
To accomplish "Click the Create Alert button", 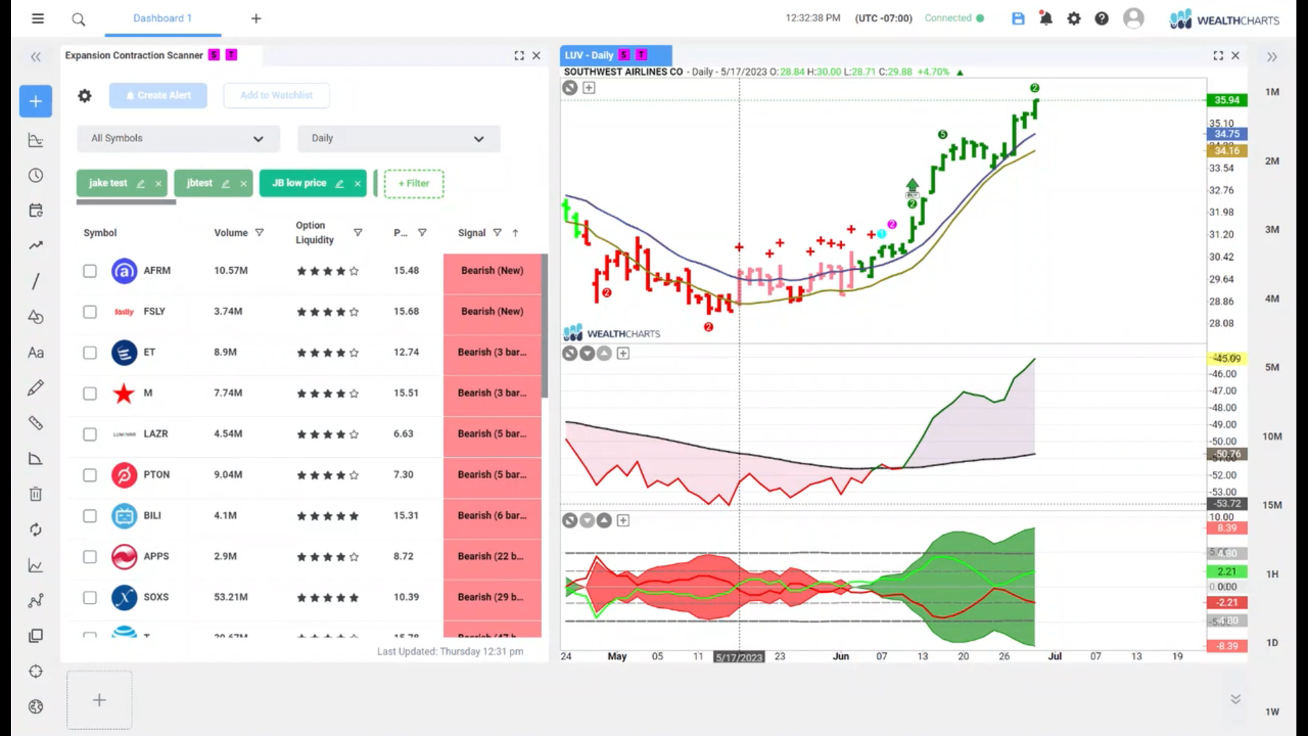I will click(x=158, y=95).
